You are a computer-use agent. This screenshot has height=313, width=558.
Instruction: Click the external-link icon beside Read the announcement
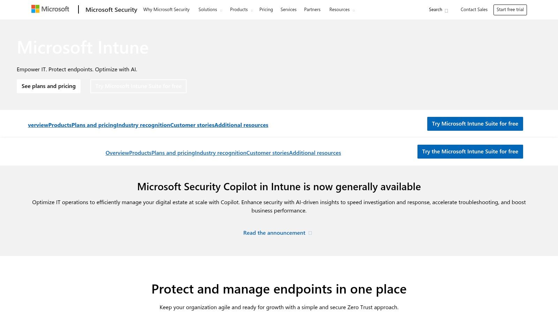click(x=310, y=233)
